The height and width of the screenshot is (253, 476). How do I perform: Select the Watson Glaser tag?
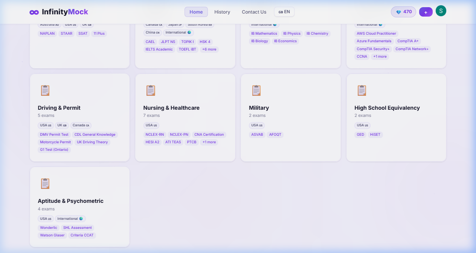click(52, 235)
